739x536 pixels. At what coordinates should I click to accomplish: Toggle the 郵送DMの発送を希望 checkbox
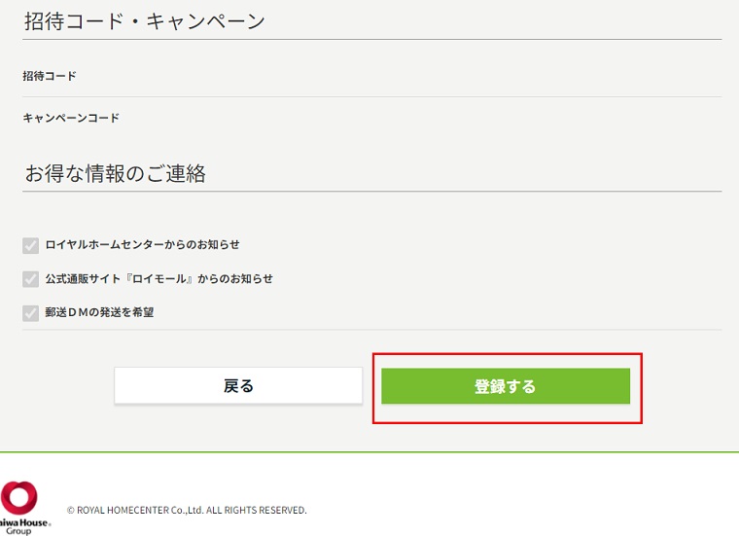tap(31, 313)
